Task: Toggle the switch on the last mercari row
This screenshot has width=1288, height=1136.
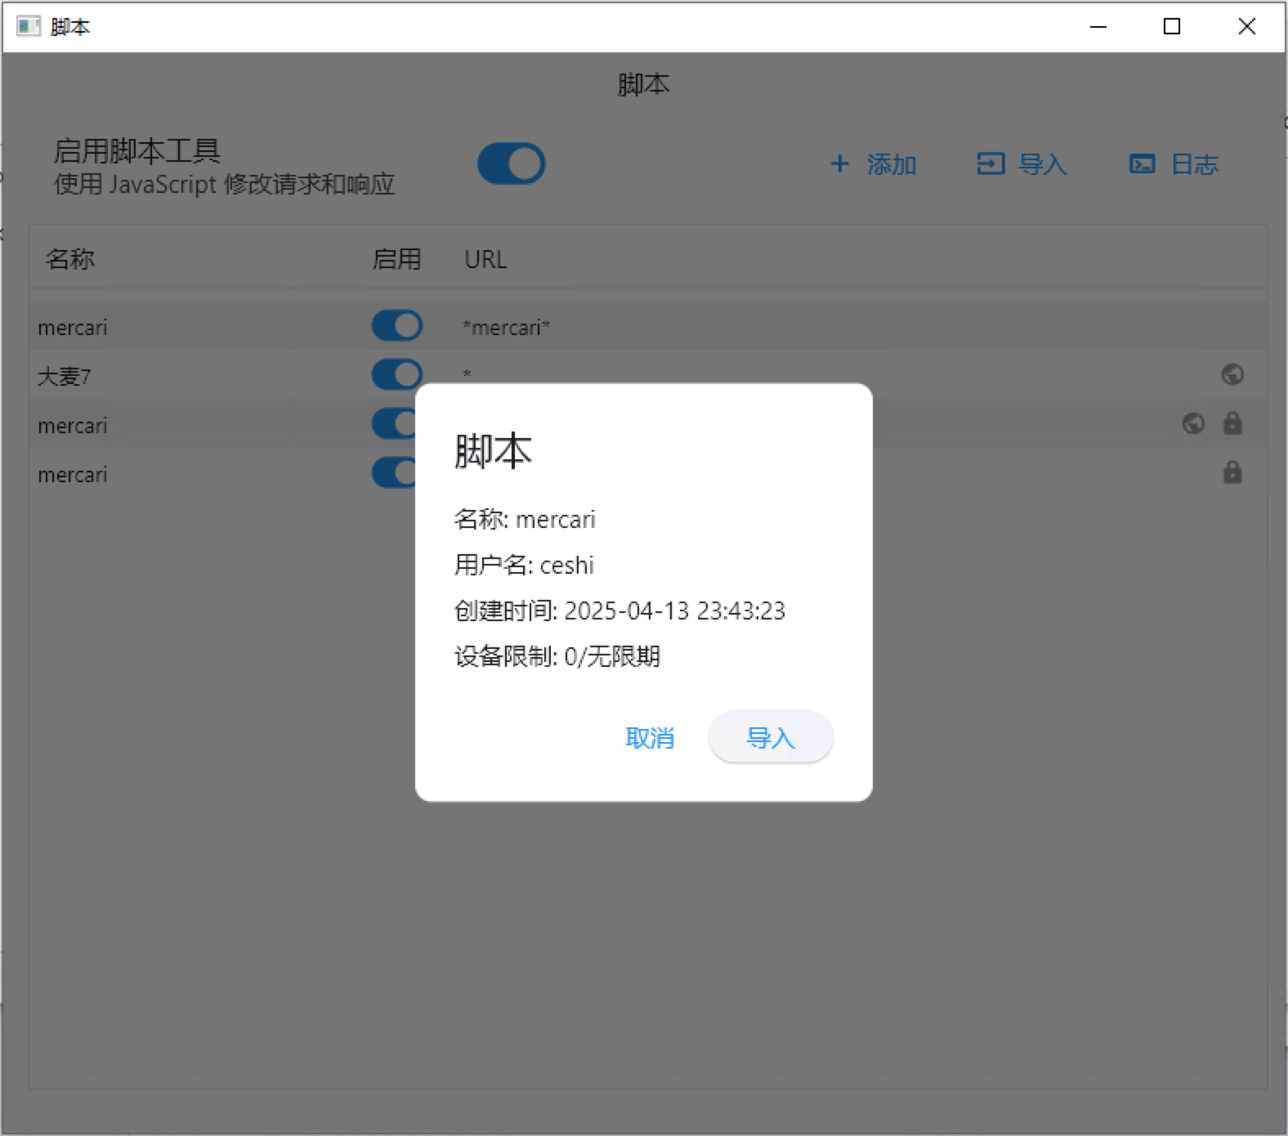Action: click(x=394, y=473)
